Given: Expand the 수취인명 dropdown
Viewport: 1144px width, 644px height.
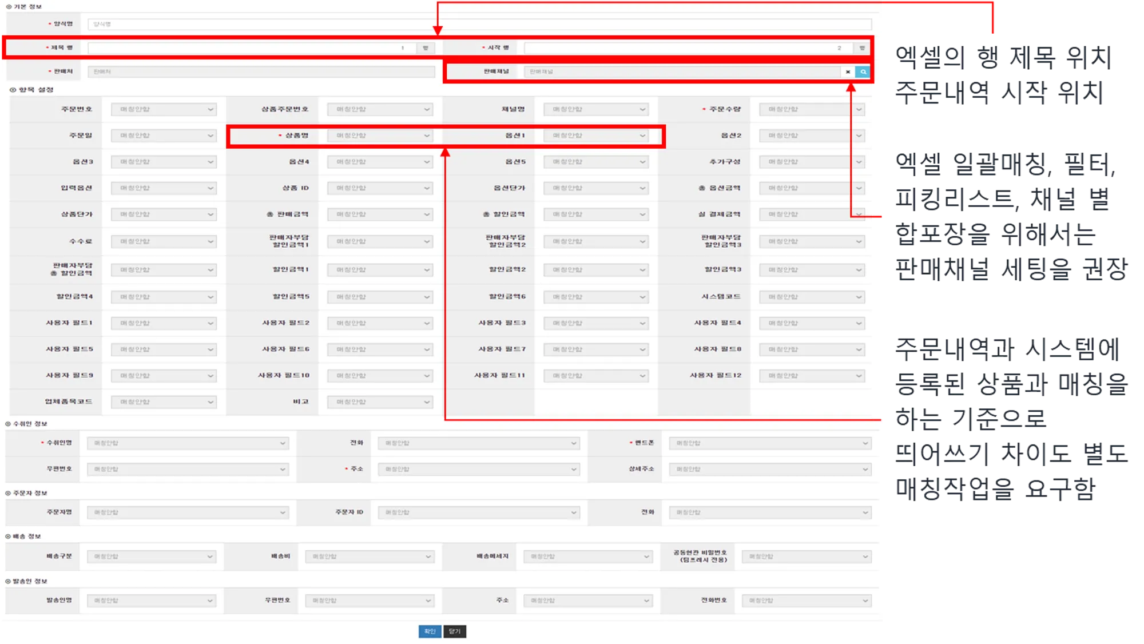Looking at the screenshot, I should point(188,443).
